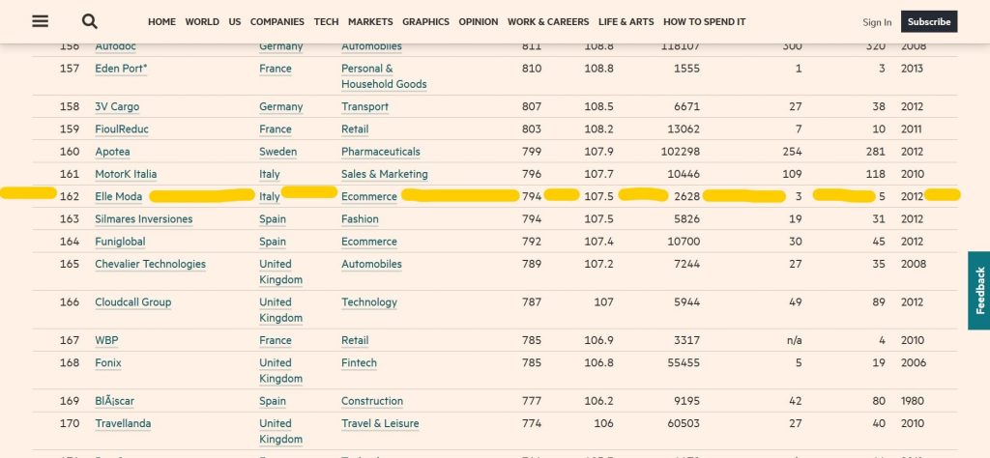The image size is (990, 458).
Task: Select the Pharmaceuticals sector link
Action: (381, 152)
